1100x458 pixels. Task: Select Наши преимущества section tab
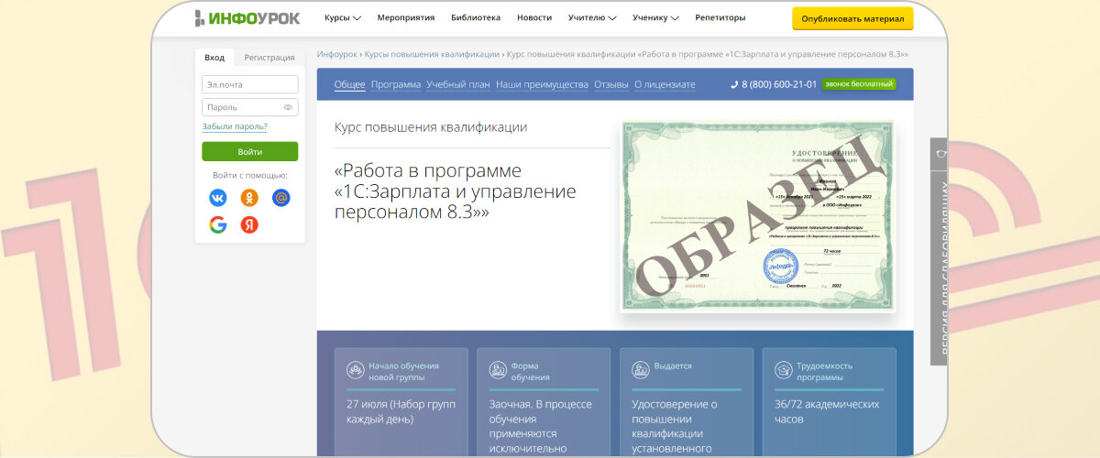[542, 84]
